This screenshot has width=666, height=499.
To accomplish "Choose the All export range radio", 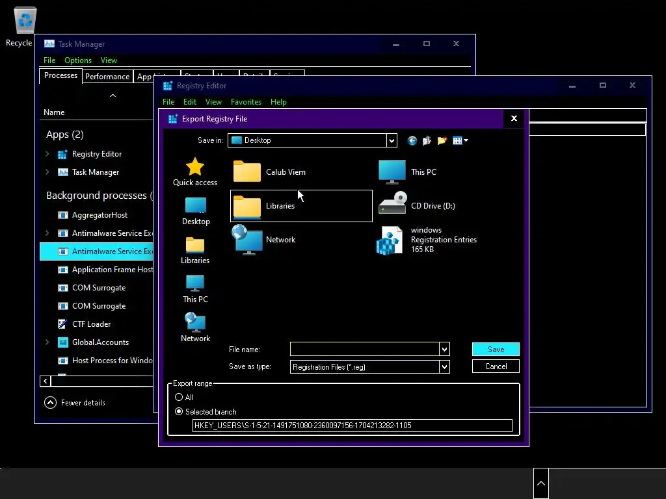I will tap(179, 397).
